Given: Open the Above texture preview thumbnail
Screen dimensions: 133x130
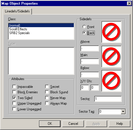Looking at the screenshot, I should (x=111, y=32).
